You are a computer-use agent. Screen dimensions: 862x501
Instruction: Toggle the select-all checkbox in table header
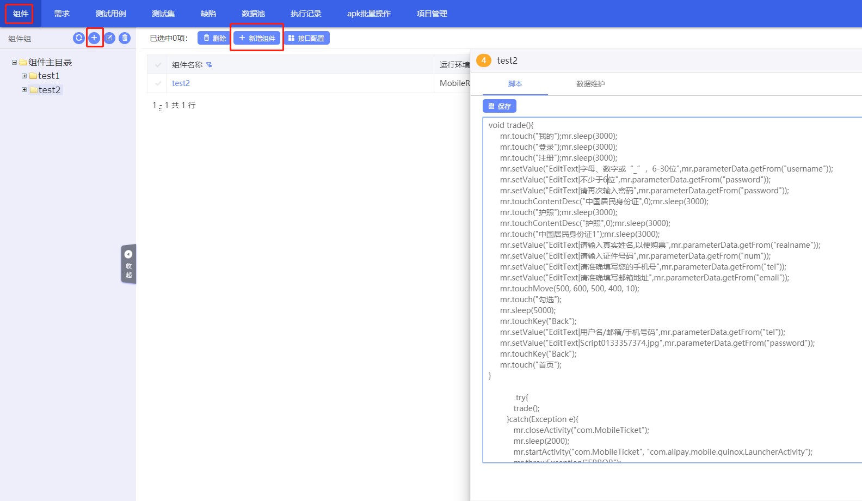(158, 65)
